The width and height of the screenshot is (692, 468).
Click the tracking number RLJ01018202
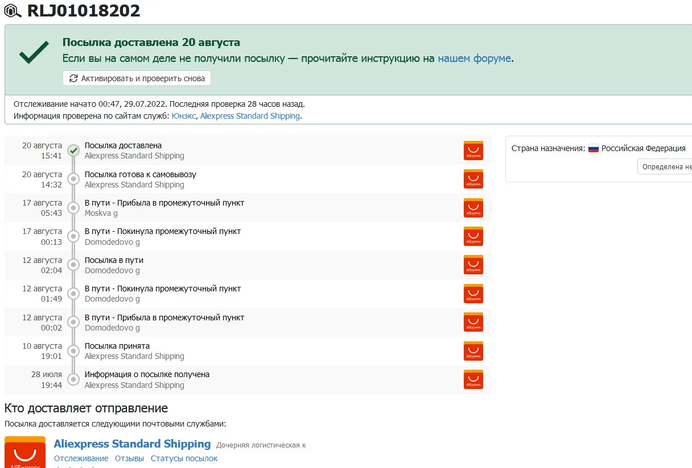[x=84, y=11]
